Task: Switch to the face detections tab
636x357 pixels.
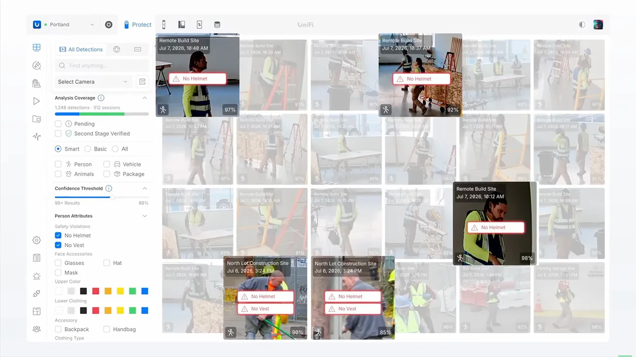Action: (116, 49)
